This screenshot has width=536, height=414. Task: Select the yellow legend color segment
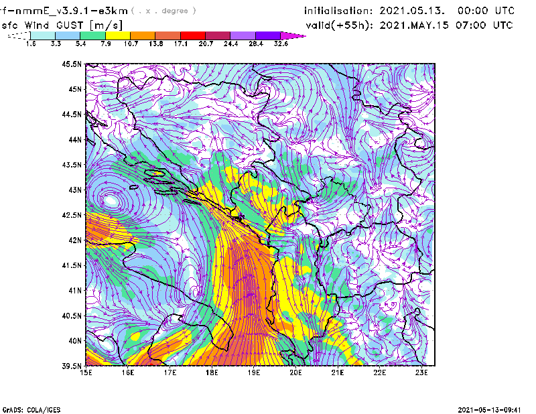click(118, 36)
